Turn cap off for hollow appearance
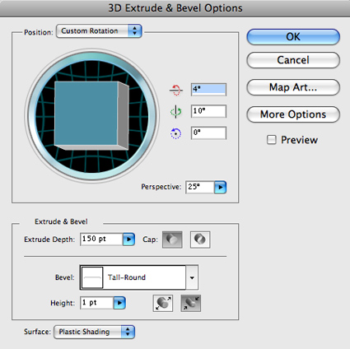This screenshot has width=350, height=349. (200, 240)
